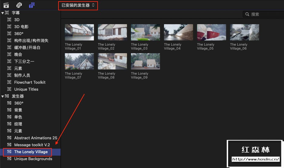This screenshot has height=168, width=284.
Task: Click the title icon beside 字幕 header
Action: [7, 13]
